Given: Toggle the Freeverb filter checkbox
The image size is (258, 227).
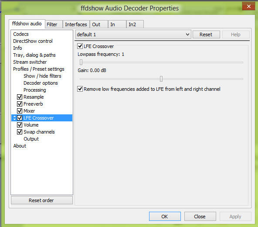Looking at the screenshot, I should tap(20, 104).
